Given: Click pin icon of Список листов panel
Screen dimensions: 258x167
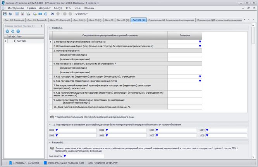Looking at the screenshot, I should [41, 26].
